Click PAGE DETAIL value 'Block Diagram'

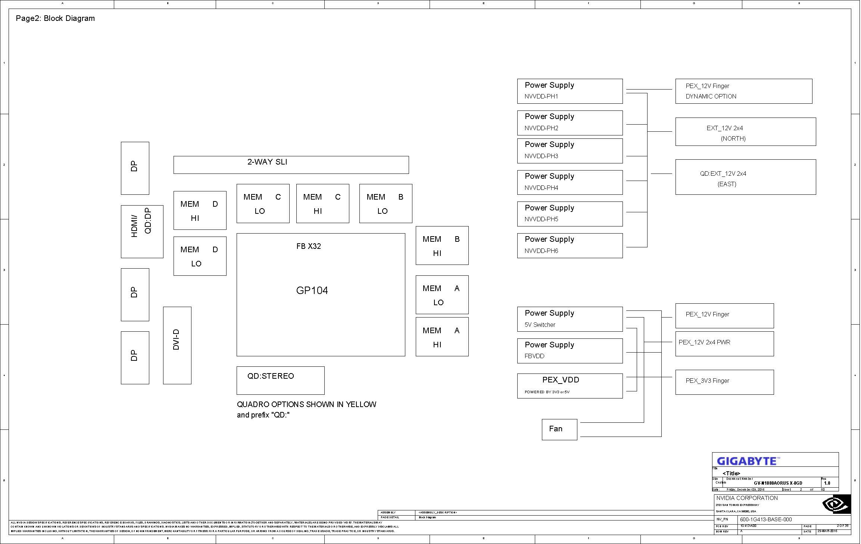click(x=427, y=518)
